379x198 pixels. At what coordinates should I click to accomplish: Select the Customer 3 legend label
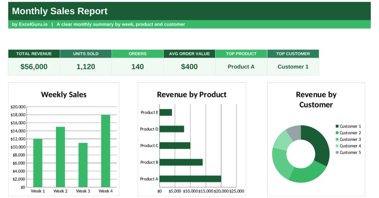350,139
